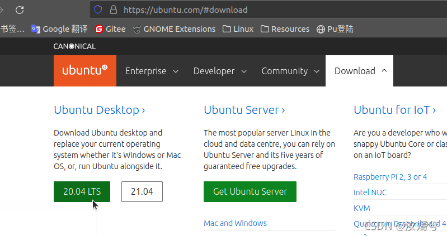Click the 20.04 LTS download button
This screenshot has width=447, height=236.
click(82, 191)
